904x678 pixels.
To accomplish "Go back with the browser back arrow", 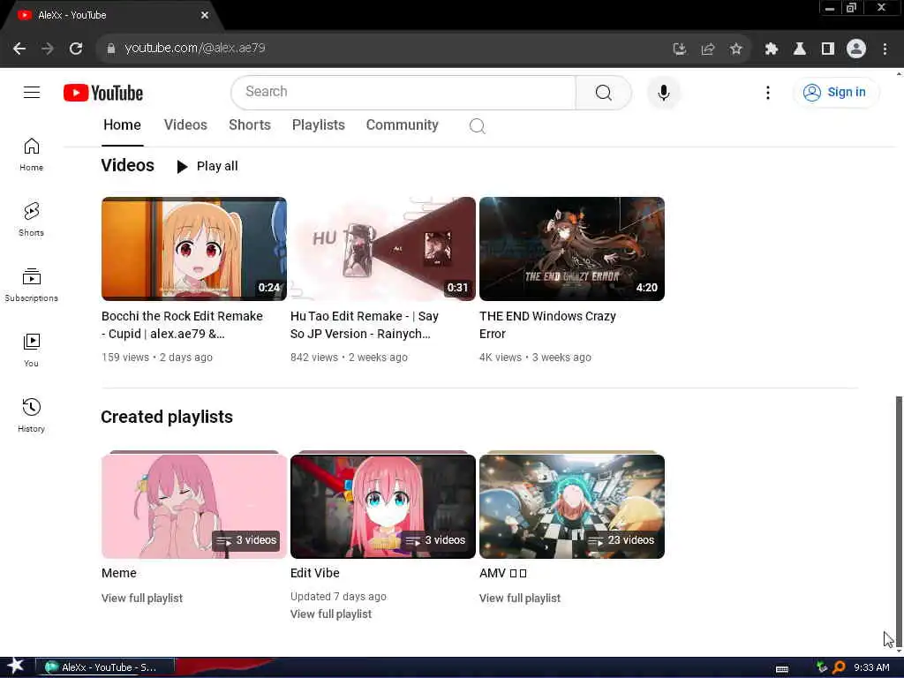I will point(19,49).
